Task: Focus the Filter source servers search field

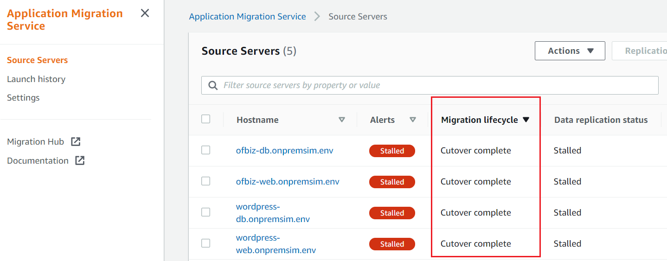Action: (430, 85)
